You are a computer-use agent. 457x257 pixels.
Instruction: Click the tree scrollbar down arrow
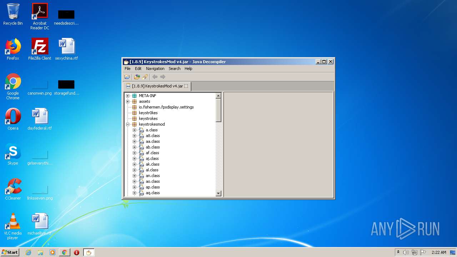[219, 193]
